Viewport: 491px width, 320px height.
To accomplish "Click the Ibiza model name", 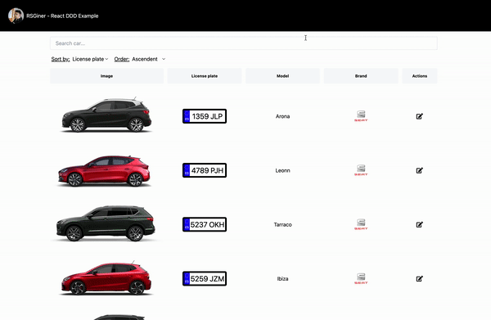I will [283, 279].
